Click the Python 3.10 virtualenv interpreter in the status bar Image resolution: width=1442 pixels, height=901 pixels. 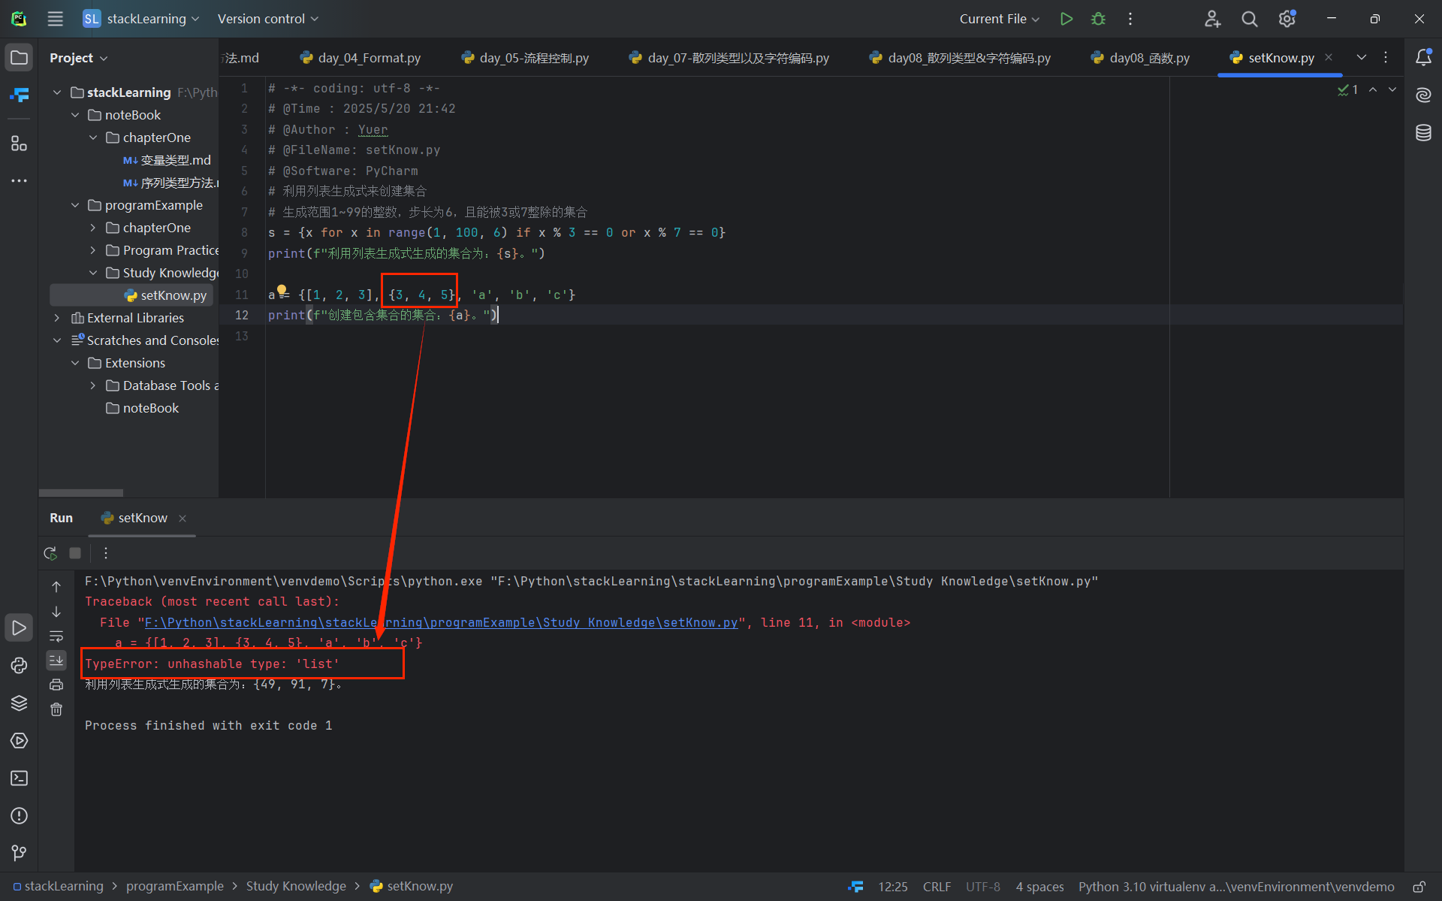pos(1235,887)
